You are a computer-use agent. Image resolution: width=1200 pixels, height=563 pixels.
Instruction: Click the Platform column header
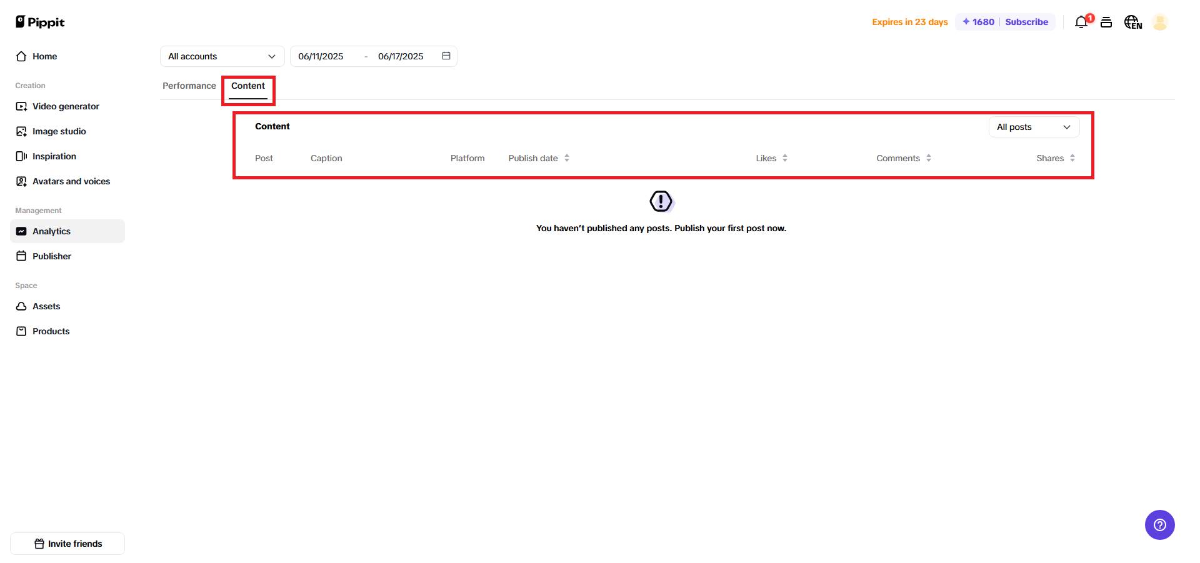[x=467, y=158]
